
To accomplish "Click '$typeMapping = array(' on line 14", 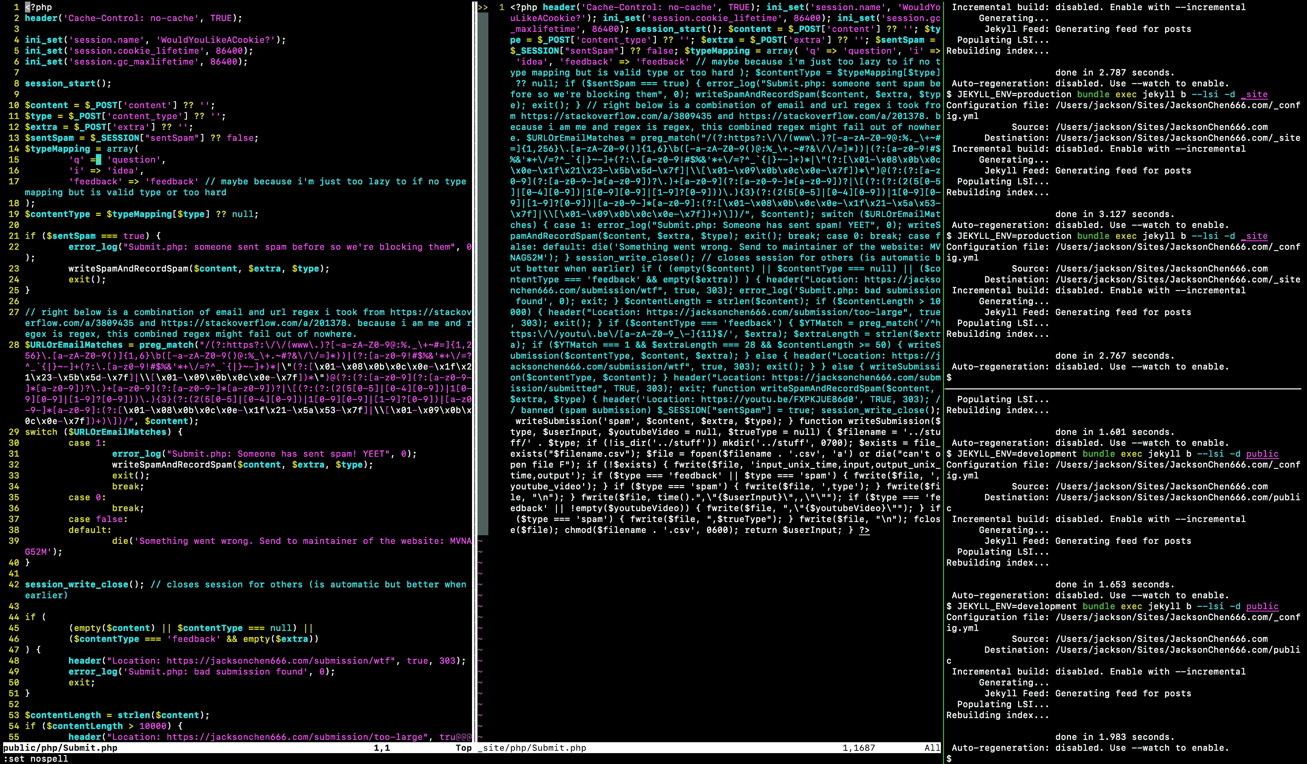I will (82, 149).
